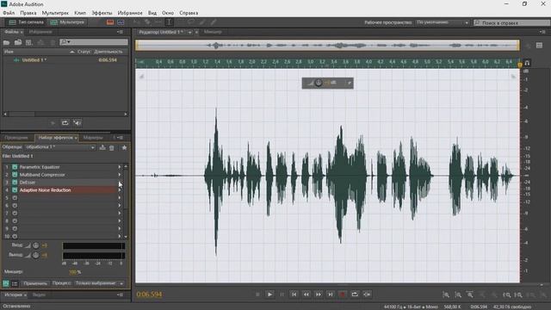Screen dimensions: 551x310
Task: Open the Edit menu
Action: (x=28, y=13)
